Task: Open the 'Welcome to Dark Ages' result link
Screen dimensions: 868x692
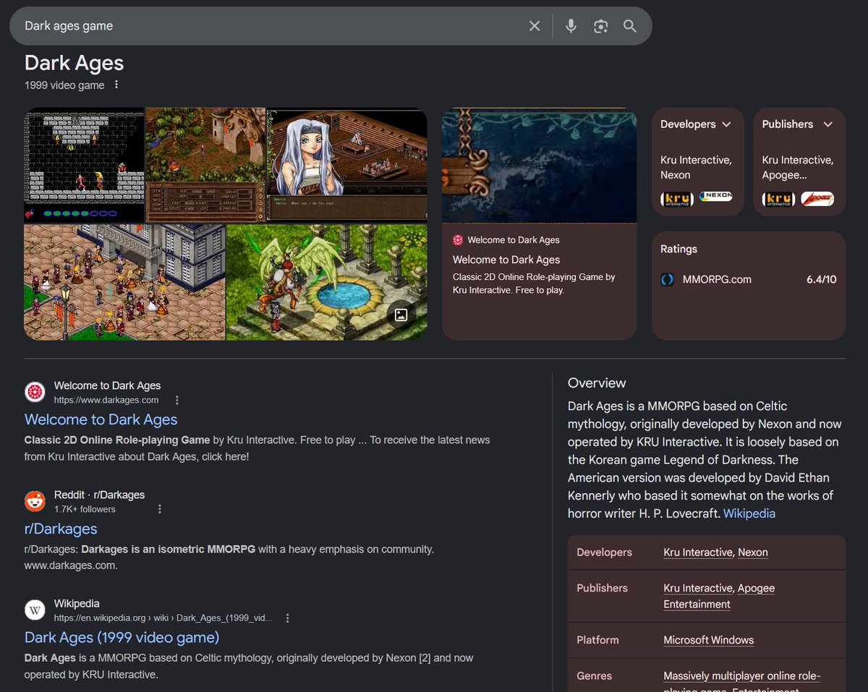Action: pos(101,419)
